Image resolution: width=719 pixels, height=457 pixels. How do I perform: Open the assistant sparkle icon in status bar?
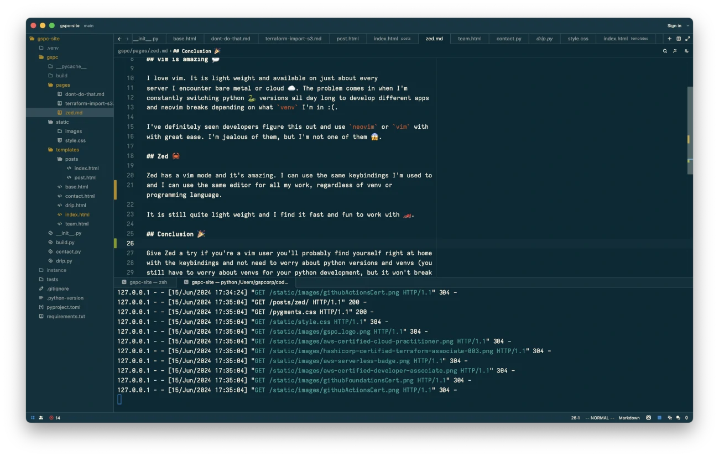click(669, 418)
